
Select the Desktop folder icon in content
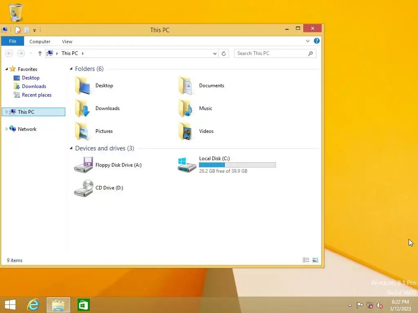[x=83, y=86]
